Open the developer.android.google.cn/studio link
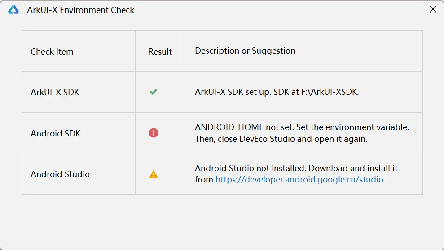444x250 pixels. pyautogui.click(x=299, y=179)
